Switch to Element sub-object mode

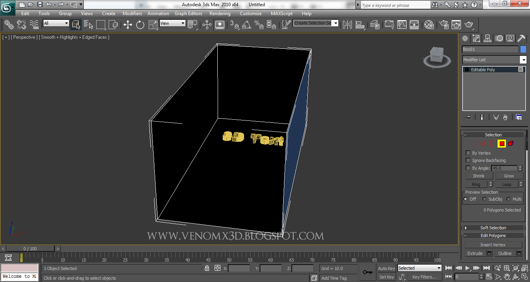point(511,143)
